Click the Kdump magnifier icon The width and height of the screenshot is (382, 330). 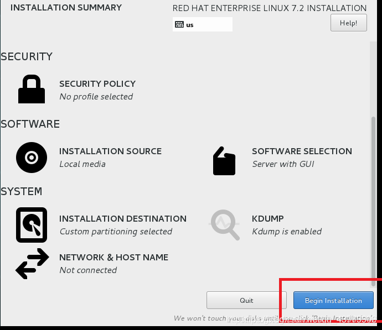pyautogui.click(x=225, y=225)
